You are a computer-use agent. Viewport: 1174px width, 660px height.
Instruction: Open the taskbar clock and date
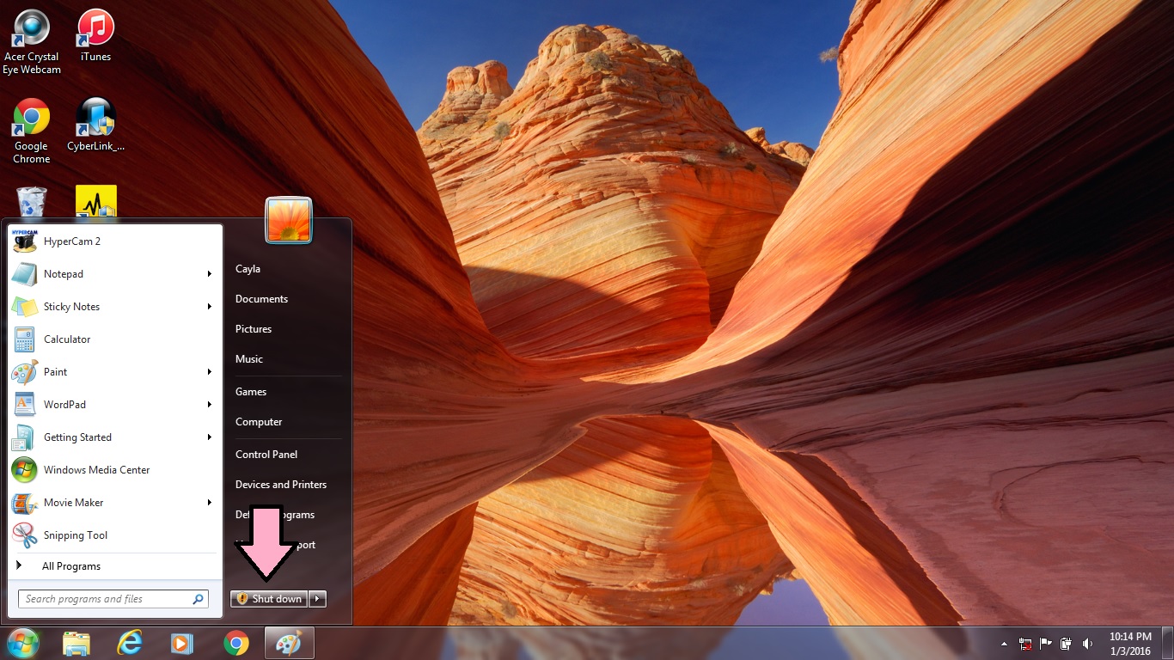tap(1130, 644)
